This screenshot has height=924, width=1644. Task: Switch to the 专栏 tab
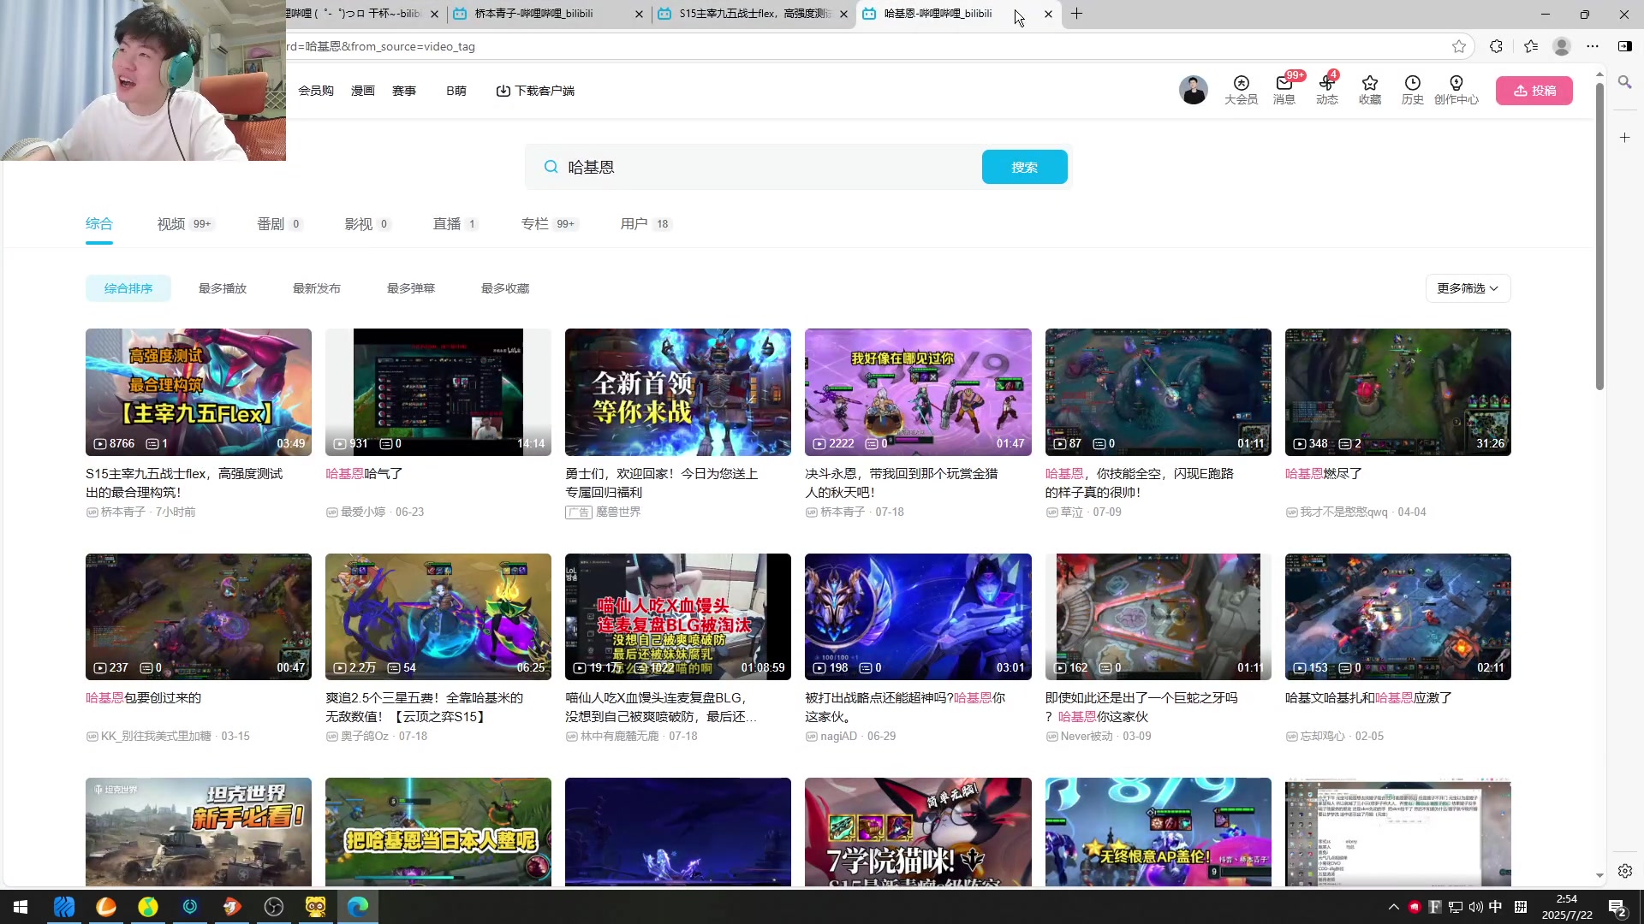click(x=550, y=224)
